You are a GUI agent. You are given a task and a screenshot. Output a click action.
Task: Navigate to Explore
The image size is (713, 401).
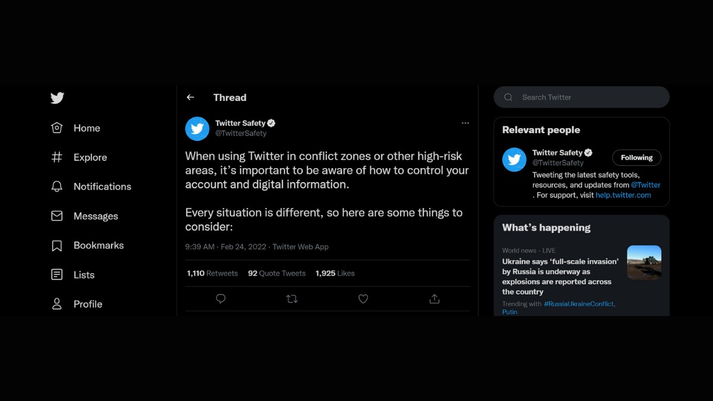click(90, 157)
